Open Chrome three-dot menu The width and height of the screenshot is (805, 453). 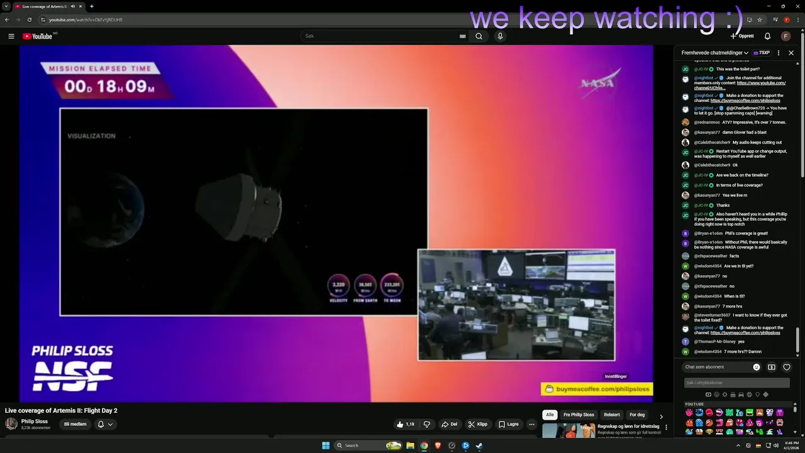[x=797, y=20]
